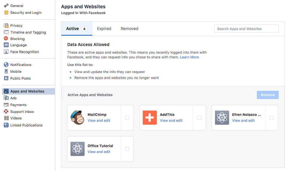Open Public Posts settings

20,78
